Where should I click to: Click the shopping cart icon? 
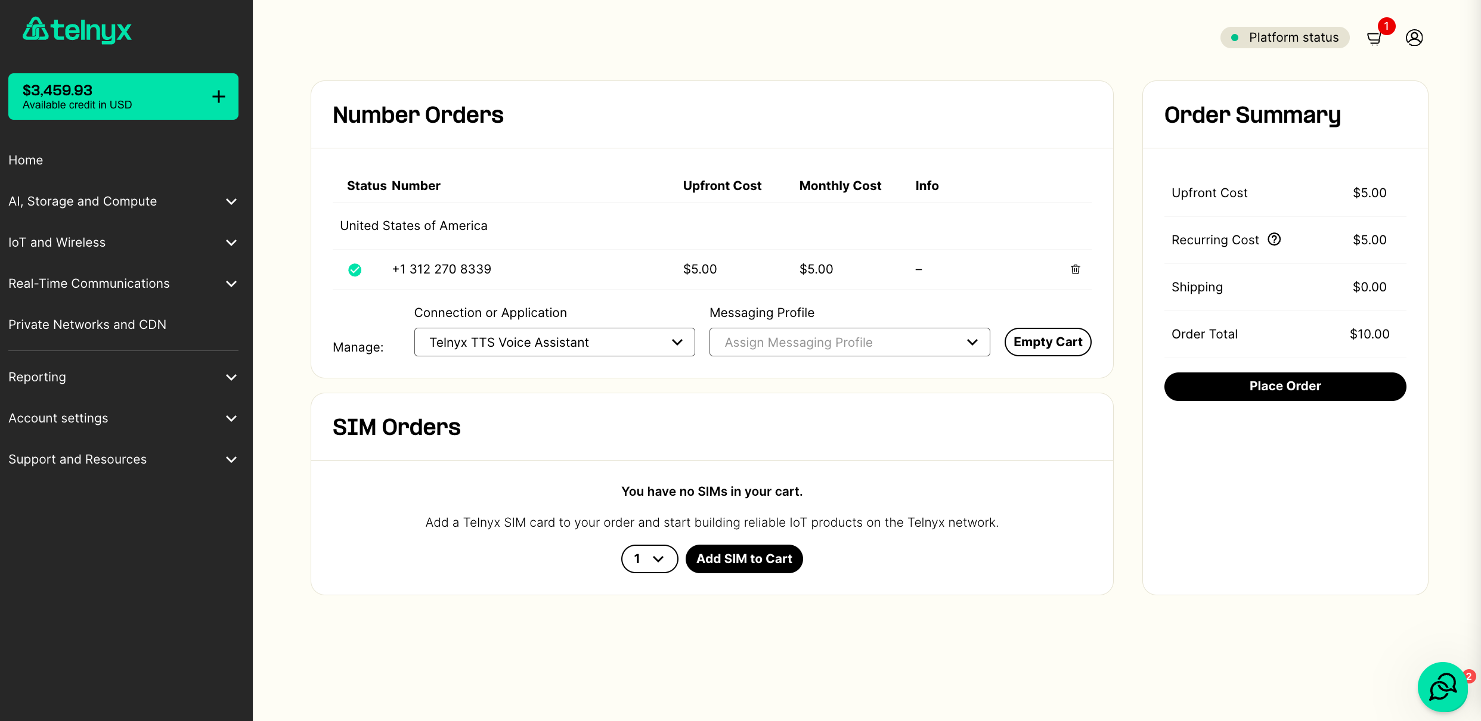coord(1375,37)
